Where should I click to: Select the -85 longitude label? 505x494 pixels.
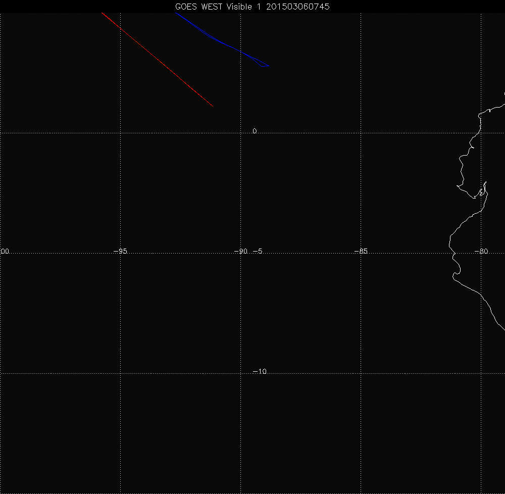click(361, 252)
